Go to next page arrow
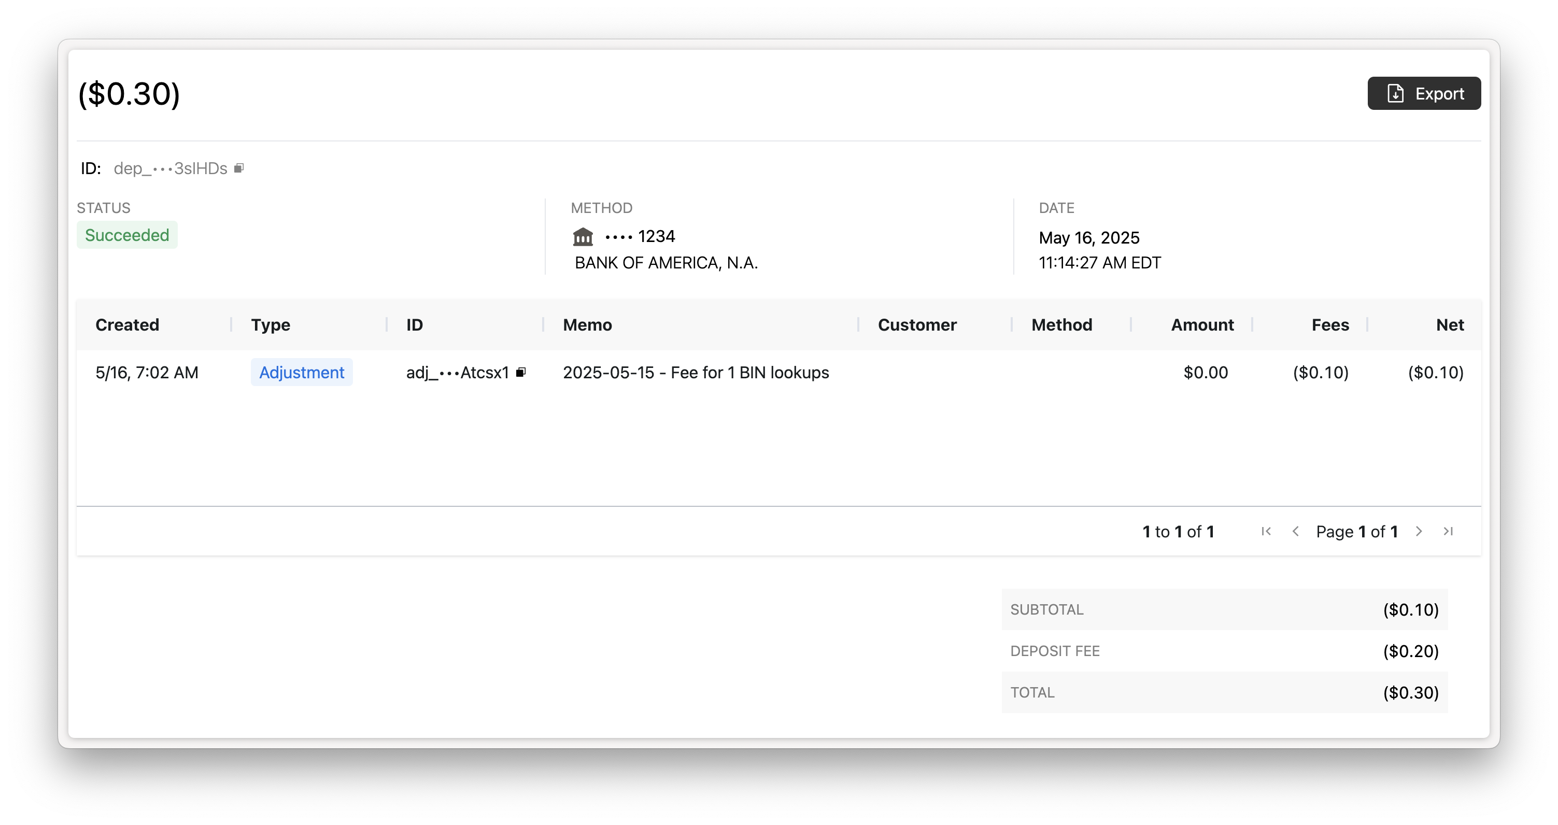Image resolution: width=1558 pixels, height=825 pixels. click(1419, 532)
